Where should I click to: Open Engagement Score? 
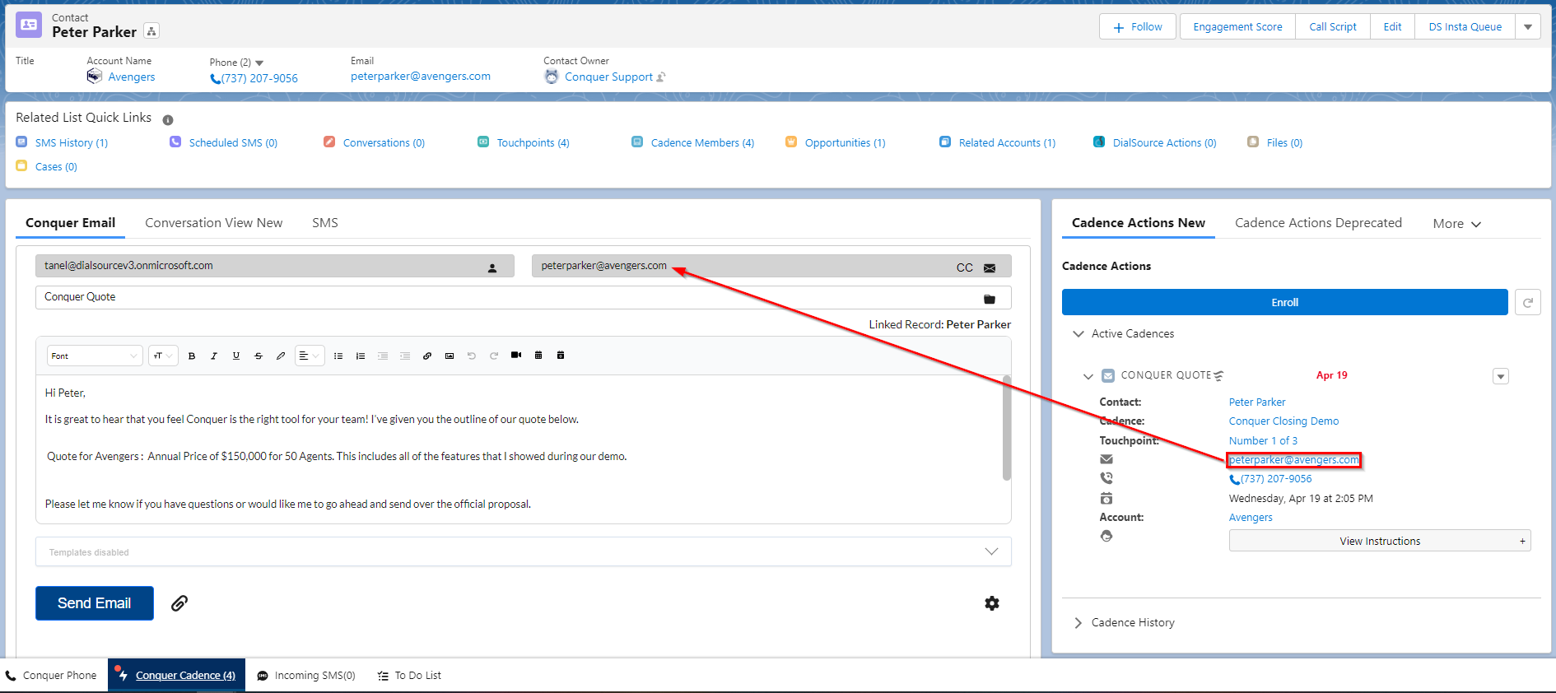[x=1237, y=27]
